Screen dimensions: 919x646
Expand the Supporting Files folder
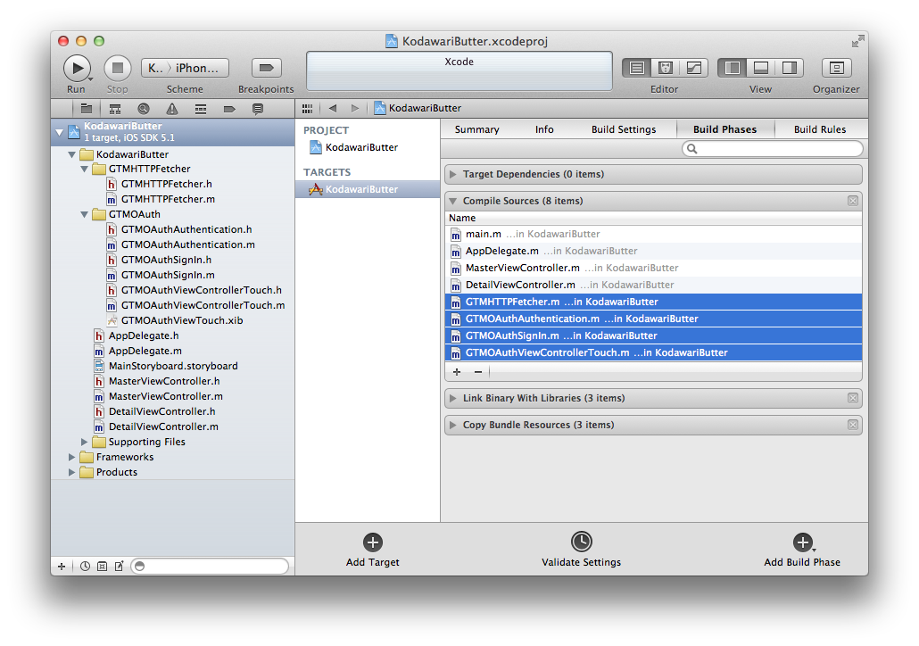pyautogui.click(x=85, y=442)
